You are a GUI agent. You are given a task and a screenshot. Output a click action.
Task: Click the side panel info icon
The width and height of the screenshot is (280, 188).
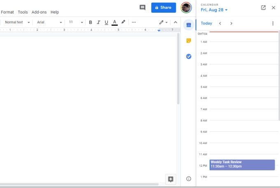[x=189, y=179]
